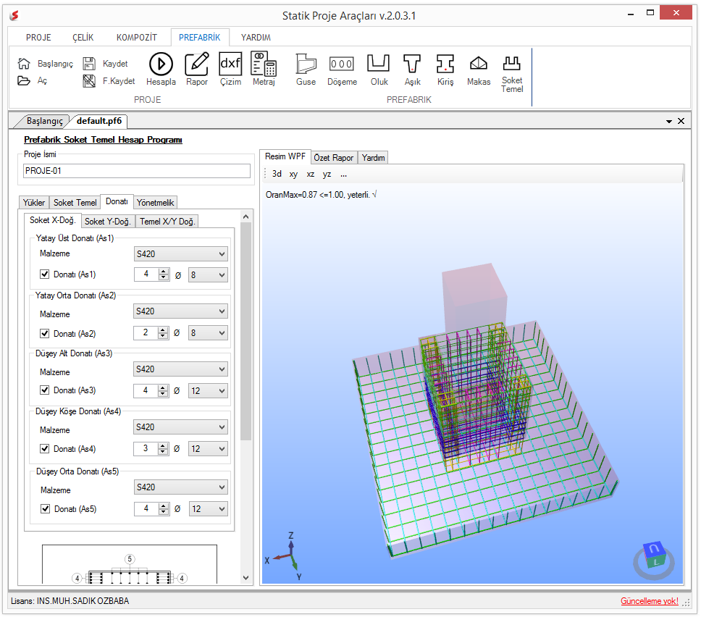Select the Soket Y-Doğ. sub-tab
The height and width of the screenshot is (617, 701).
(108, 222)
